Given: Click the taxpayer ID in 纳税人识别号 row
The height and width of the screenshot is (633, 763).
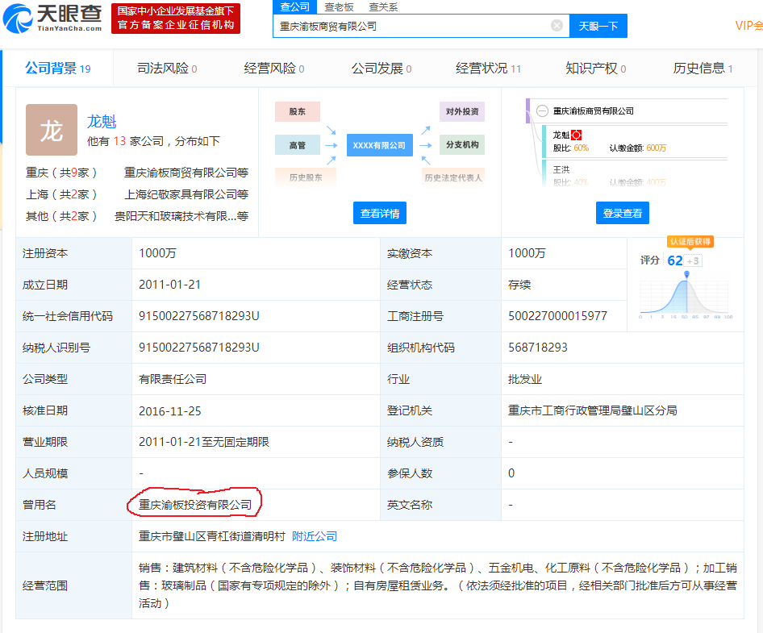Looking at the screenshot, I should [199, 348].
